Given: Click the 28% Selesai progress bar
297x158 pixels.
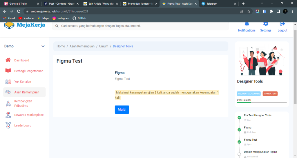Looking at the screenshot, I should pyautogui.click(x=262, y=102).
